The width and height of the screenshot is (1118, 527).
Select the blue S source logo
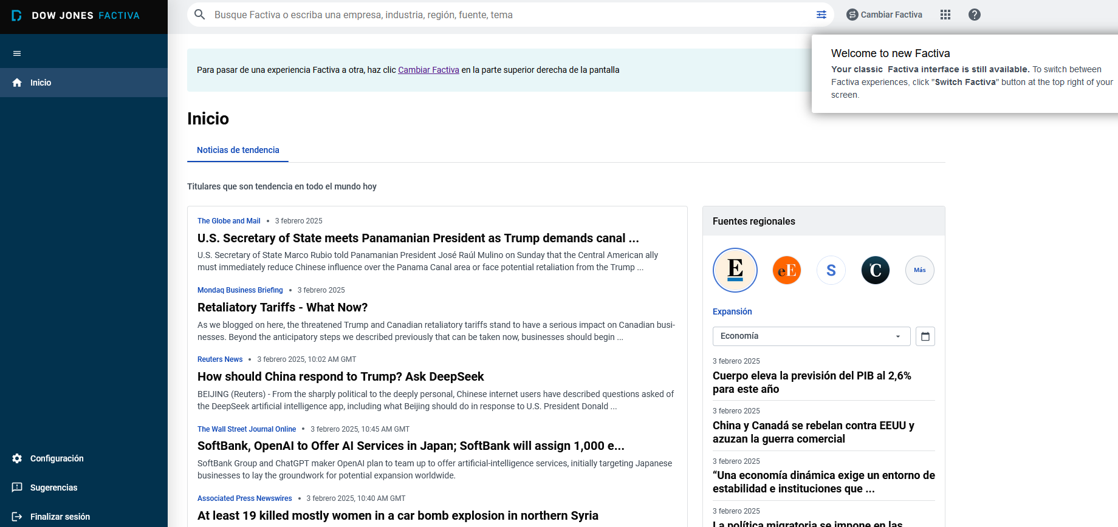pyautogui.click(x=831, y=270)
